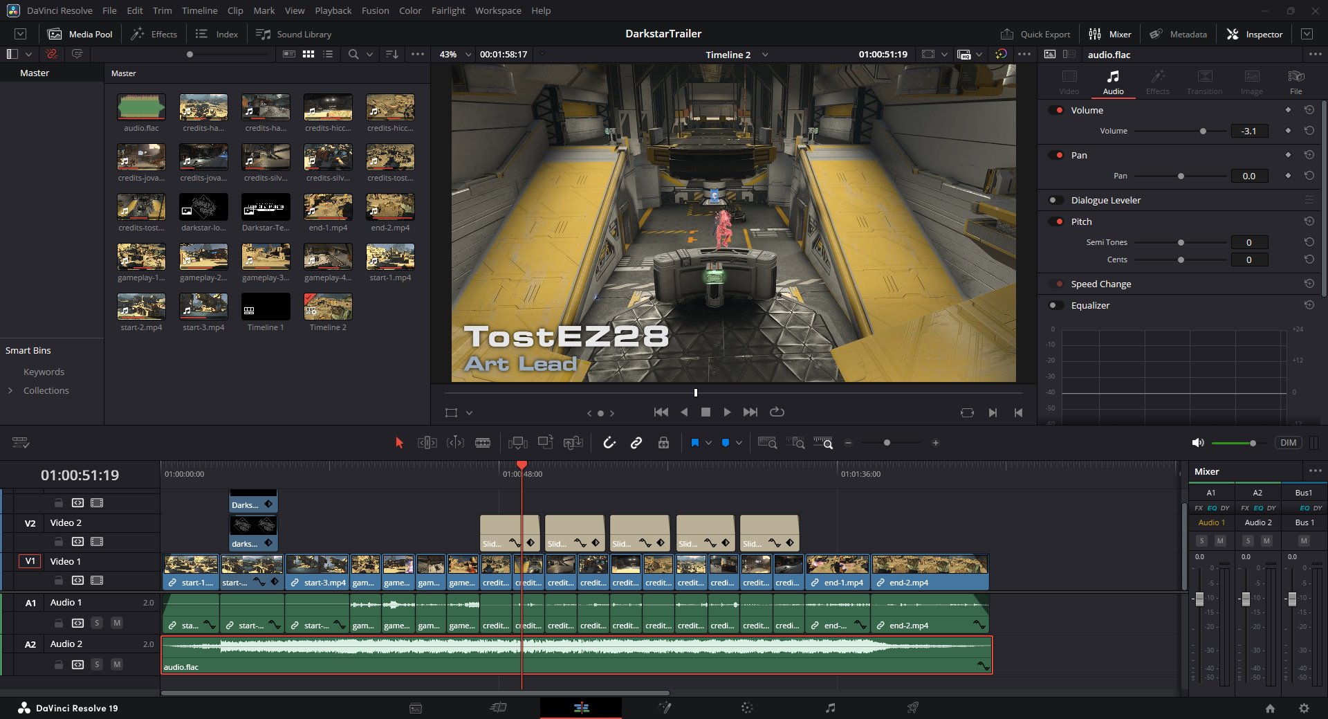This screenshot has height=719, width=1328.
Task: Toggle timeline snapping magnet icon
Action: [609, 443]
